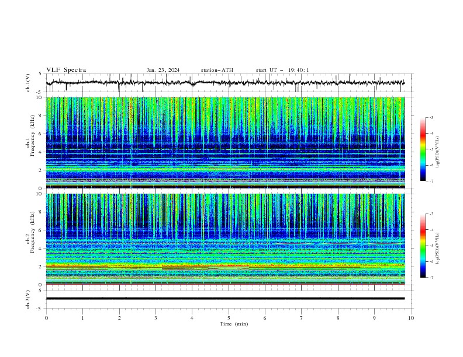Click the ch.1 'Frequency (kHz)' axis label

point(32,136)
